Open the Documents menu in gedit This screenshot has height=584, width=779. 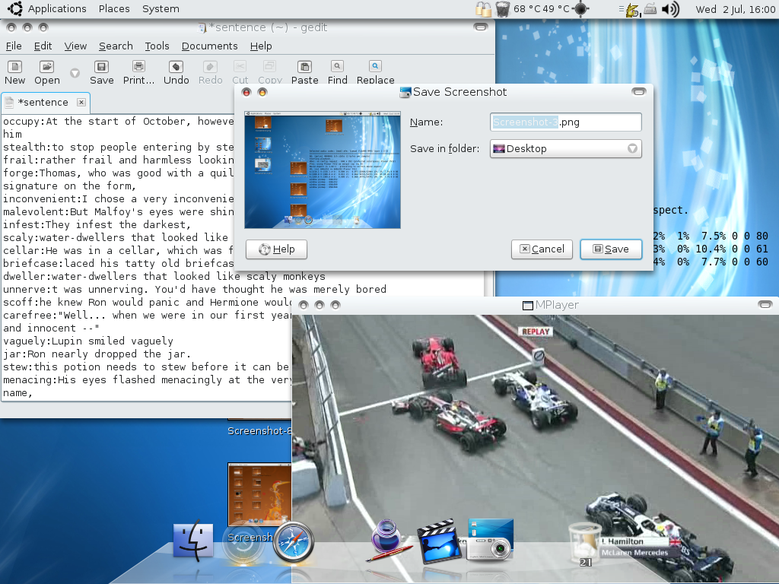210,46
